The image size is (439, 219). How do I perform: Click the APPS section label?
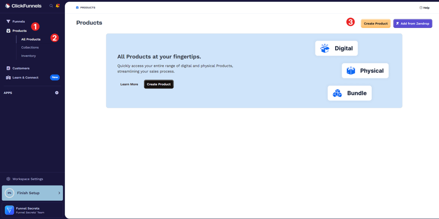8,93
